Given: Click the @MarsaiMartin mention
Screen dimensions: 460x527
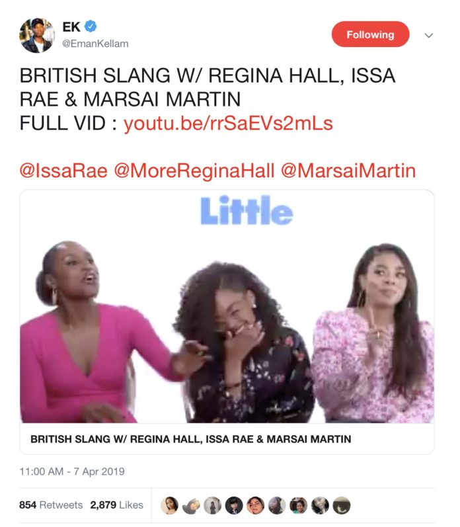Looking at the screenshot, I should pyautogui.click(x=348, y=171).
